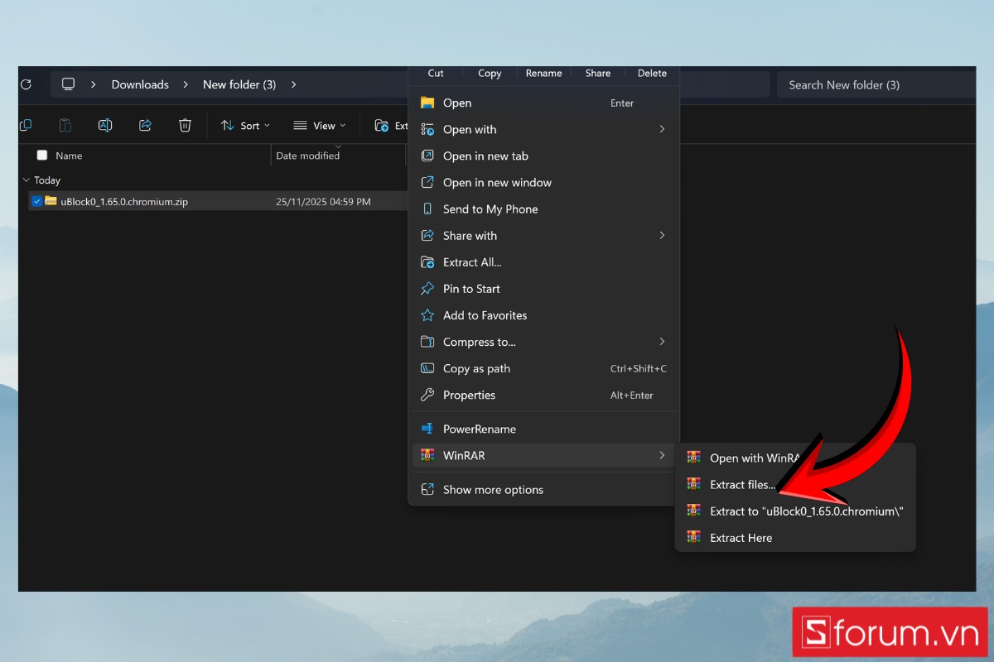This screenshot has height=662, width=994.
Task: Click Show more options in the context menu
Action: pos(492,489)
